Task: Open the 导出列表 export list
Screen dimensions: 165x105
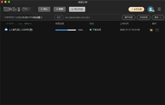Action: (x=77, y=9)
